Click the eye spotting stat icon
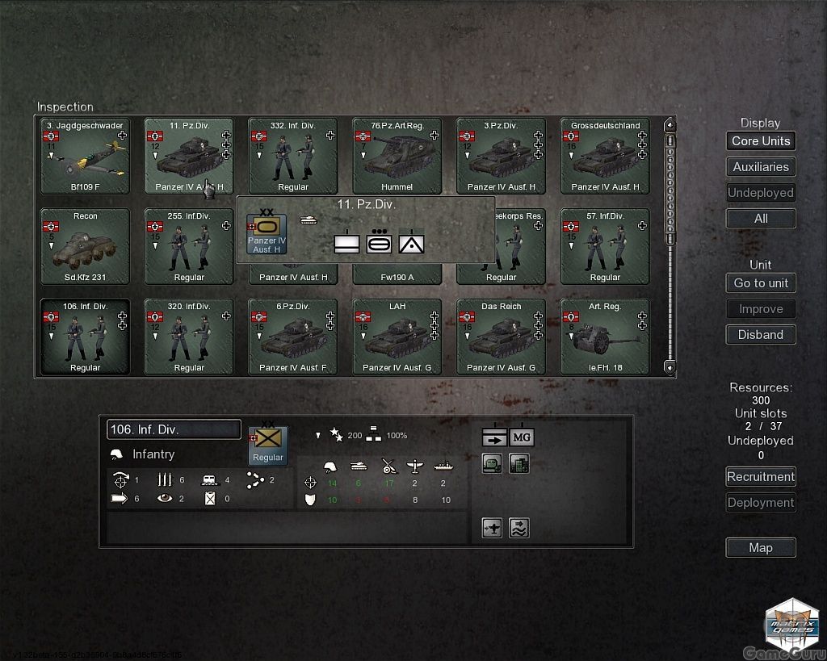Image resolution: width=827 pixels, height=661 pixels. (165, 498)
